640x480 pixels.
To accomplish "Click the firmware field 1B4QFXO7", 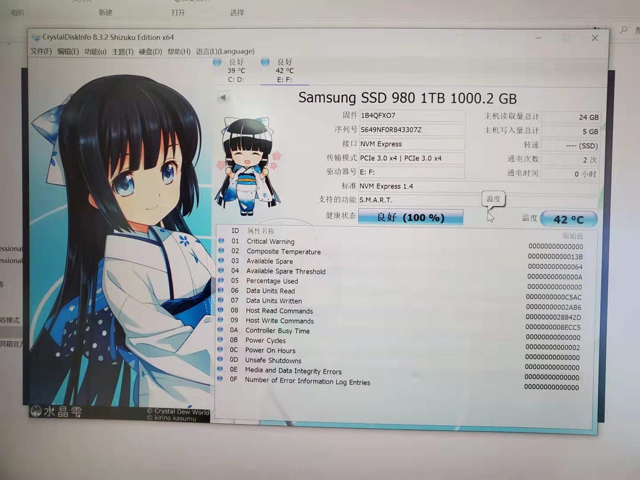I will point(412,116).
